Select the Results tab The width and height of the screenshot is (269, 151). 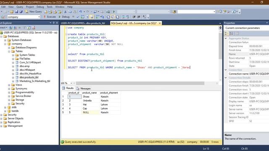pos(68,88)
